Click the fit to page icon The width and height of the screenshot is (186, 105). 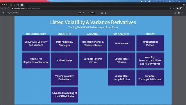click(x=102, y=13)
